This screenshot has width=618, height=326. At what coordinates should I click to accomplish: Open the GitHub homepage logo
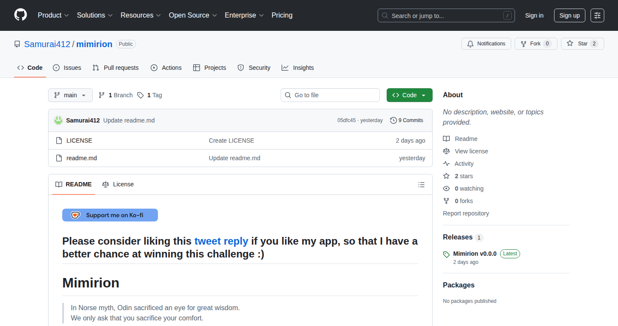[21, 15]
